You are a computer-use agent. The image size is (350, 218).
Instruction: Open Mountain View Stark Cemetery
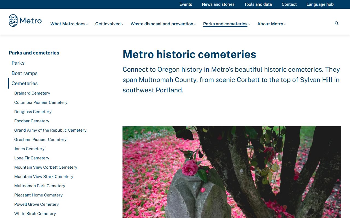(44, 177)
